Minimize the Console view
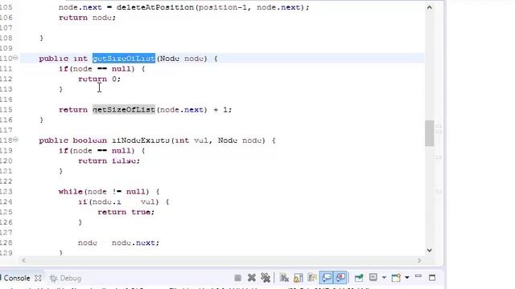This screenshot has height=289, width=515. pos(418,276)
